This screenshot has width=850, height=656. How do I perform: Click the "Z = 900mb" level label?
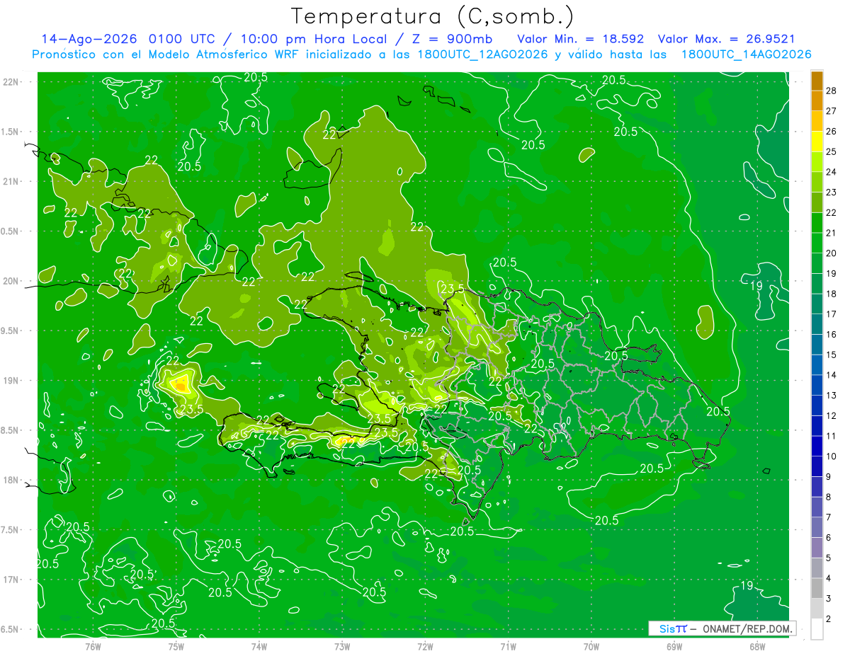[x=453, y=39]
